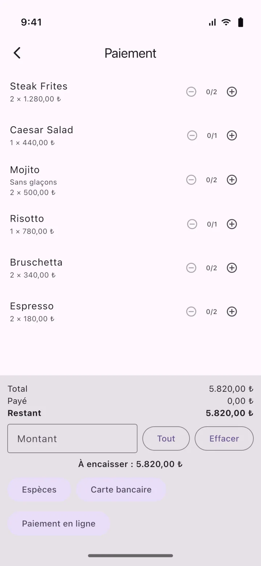The height and width of the screenshot is (566, 261).
Task: Click minus icon for Mojito
Action: [191, 180]
